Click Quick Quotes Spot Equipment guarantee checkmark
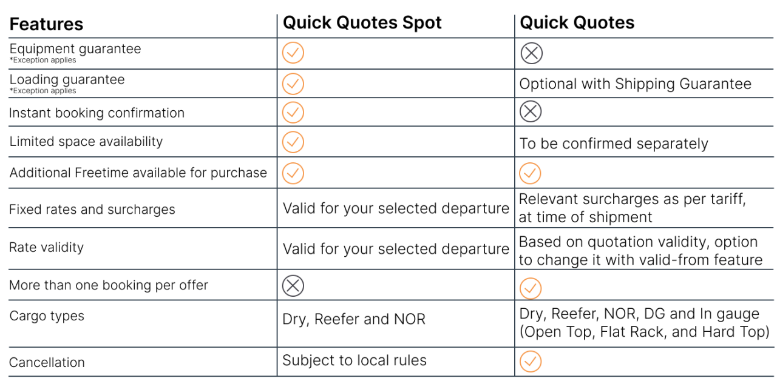The image size is (777, 390). point(293,53)
